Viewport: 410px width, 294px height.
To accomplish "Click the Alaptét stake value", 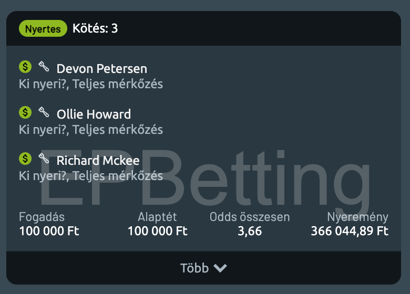I will 157,231.
